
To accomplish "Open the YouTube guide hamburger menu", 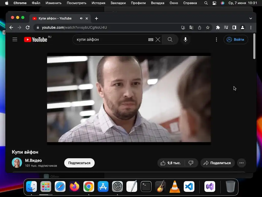I will [15, 40].
